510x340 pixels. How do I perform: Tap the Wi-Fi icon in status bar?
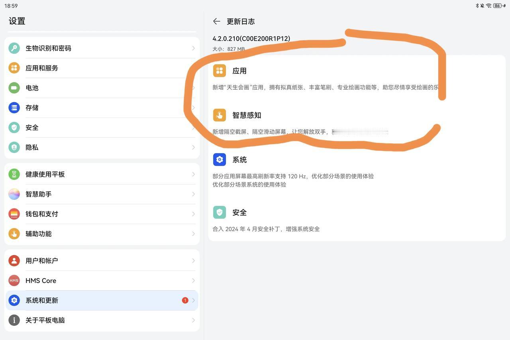[x=488, y=6]
